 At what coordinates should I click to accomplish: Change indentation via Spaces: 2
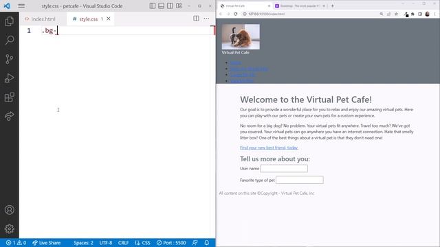(x=83, y=243)
